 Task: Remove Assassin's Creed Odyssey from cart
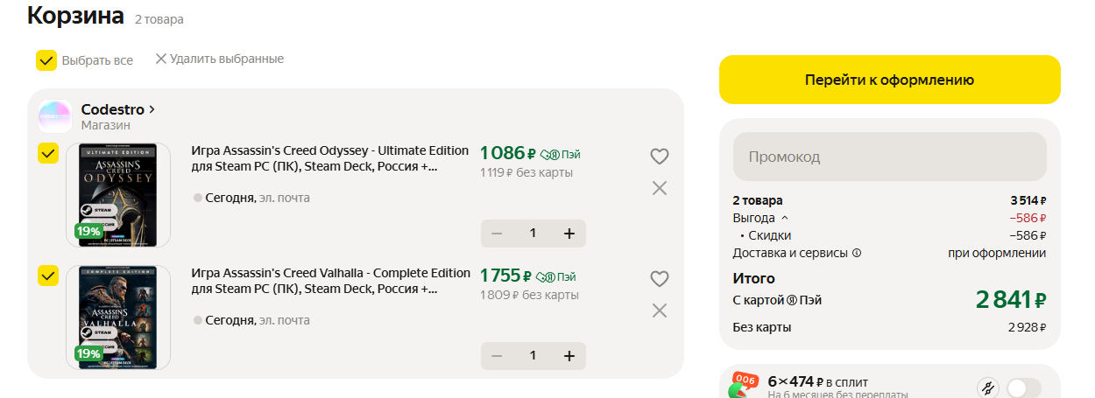660,188
